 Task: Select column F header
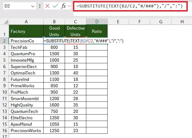pos(140,22)
